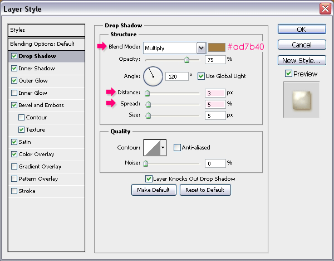
Task: Open the Contour settings row label
Action: (x=36, y=118)
